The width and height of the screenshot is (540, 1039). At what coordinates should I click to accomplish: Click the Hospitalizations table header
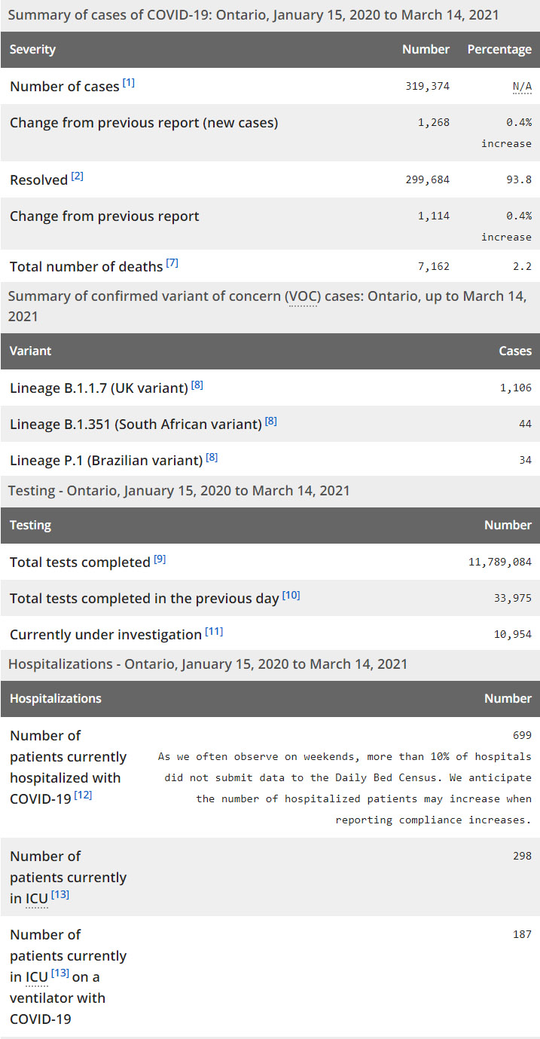(x=56, y=699)
